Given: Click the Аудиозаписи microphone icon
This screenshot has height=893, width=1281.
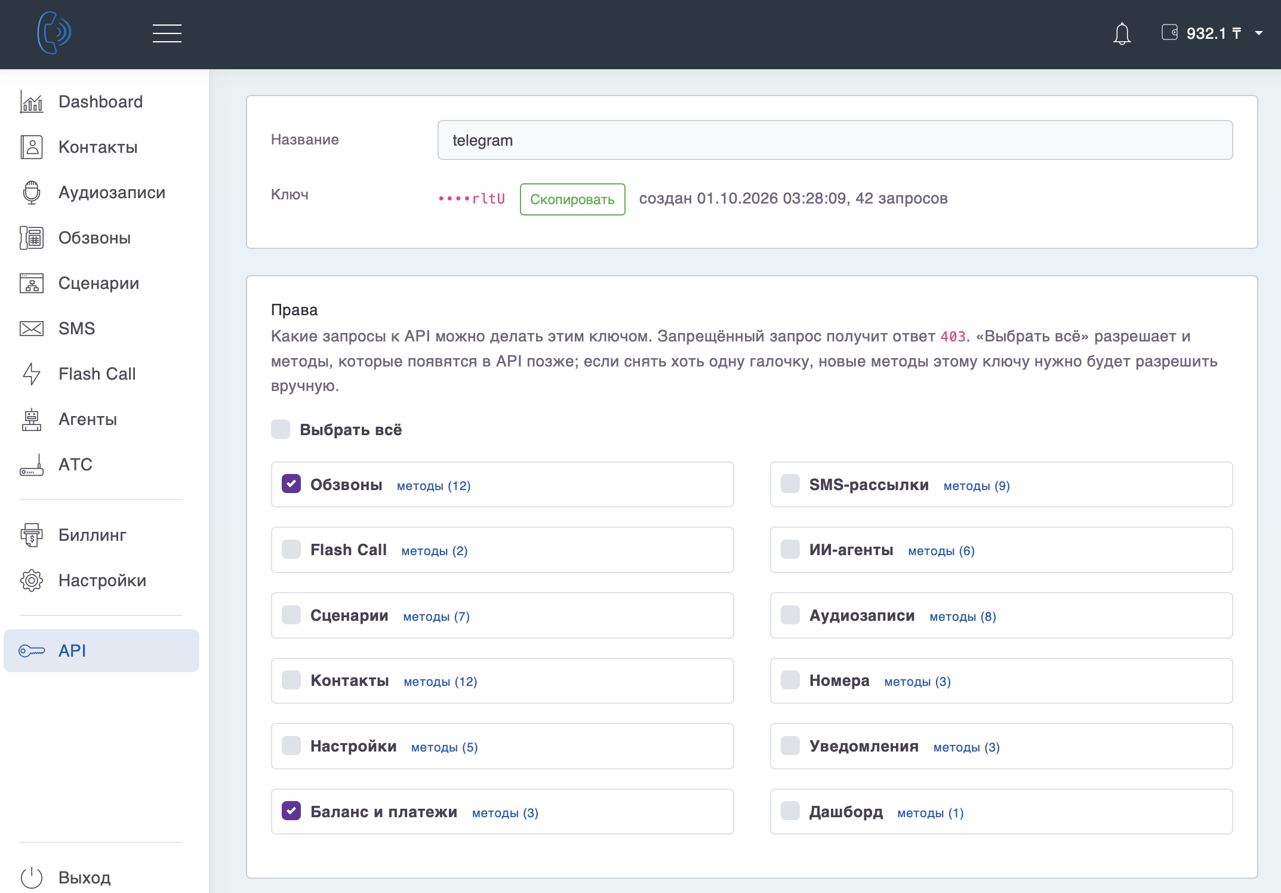Looking at the screenshot, I should [32, 192].
